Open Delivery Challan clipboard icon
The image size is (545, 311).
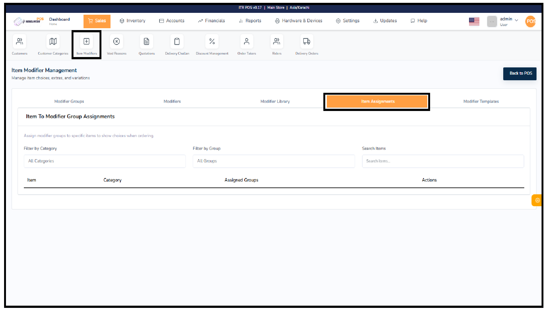coord(177,42)
